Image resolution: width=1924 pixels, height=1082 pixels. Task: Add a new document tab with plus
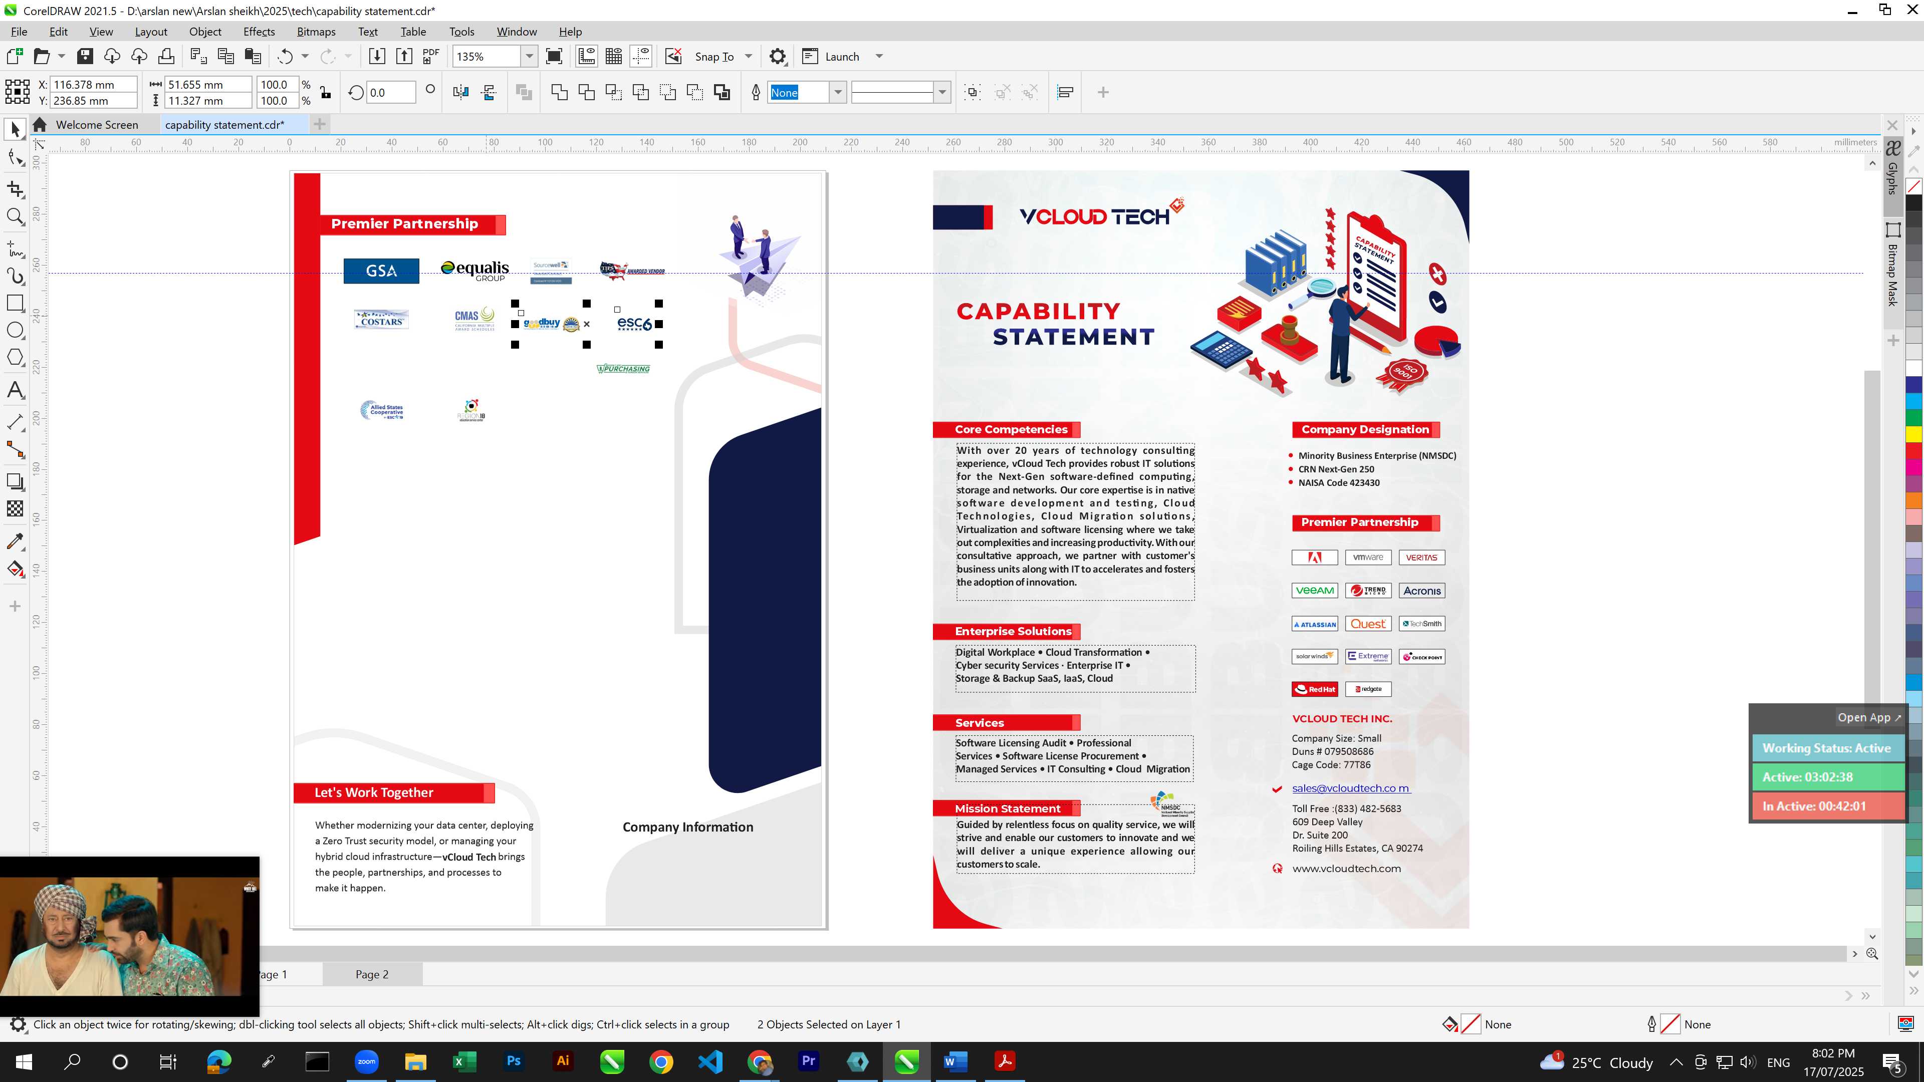[x=320, y=124]
